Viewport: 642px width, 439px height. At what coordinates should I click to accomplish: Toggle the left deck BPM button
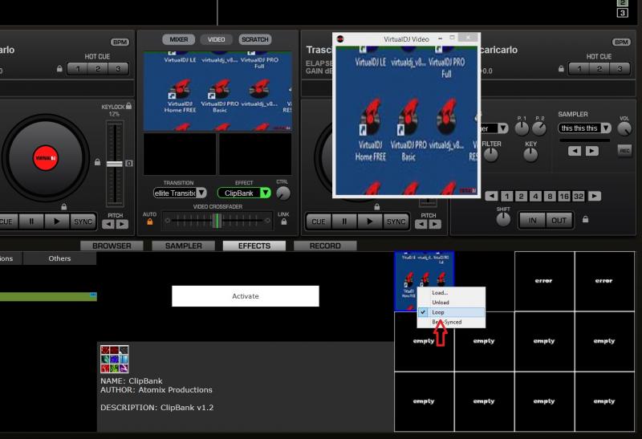(120, 43)
